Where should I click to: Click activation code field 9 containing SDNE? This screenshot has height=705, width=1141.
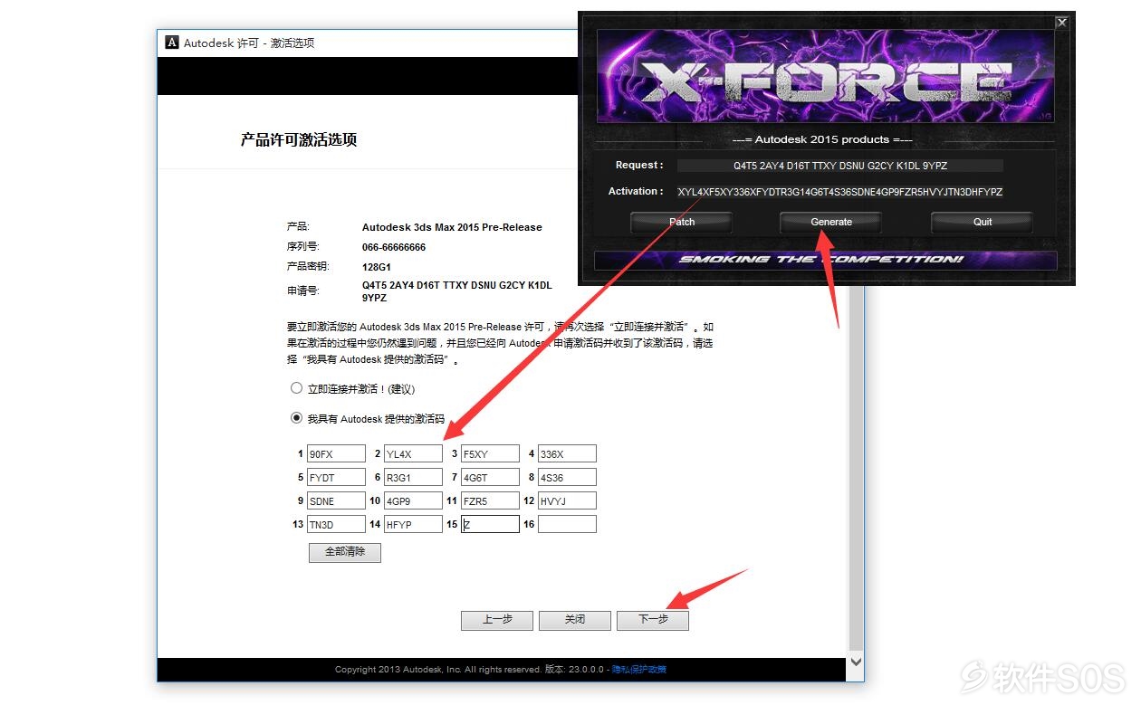coord(336,500)
